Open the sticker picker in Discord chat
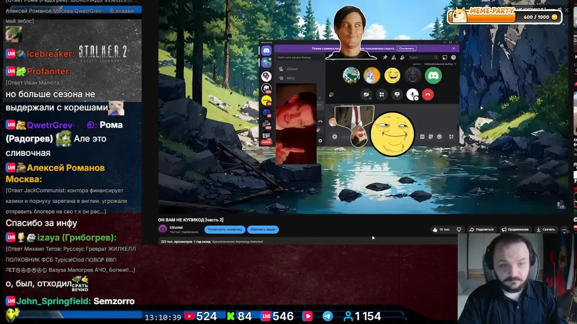The image size is (577, 324). coord(431,136)
